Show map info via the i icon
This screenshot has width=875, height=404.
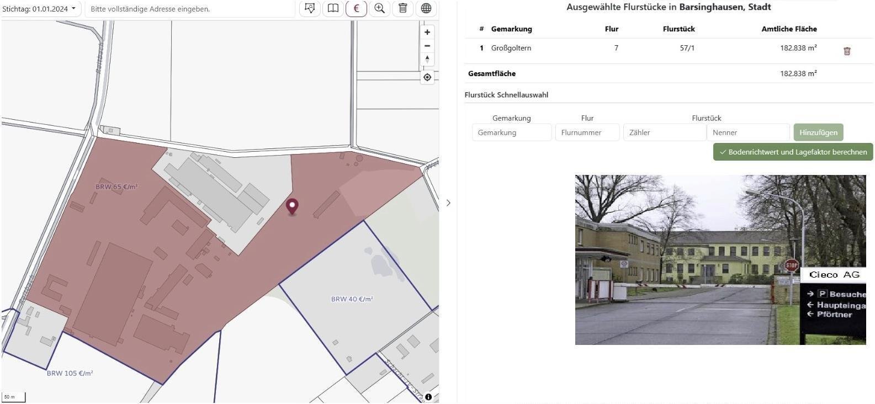(x=428, y=396)
